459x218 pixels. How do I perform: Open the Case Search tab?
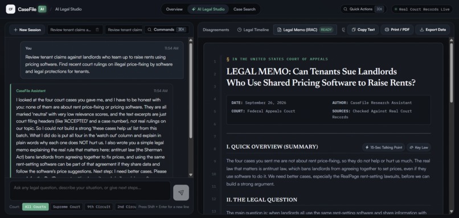click(x=244, y=9)
